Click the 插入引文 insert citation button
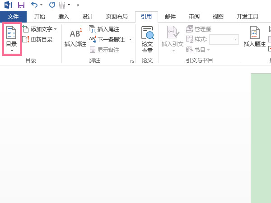The width and height of the screenshot is (271, 203). [x=173, y=39]
